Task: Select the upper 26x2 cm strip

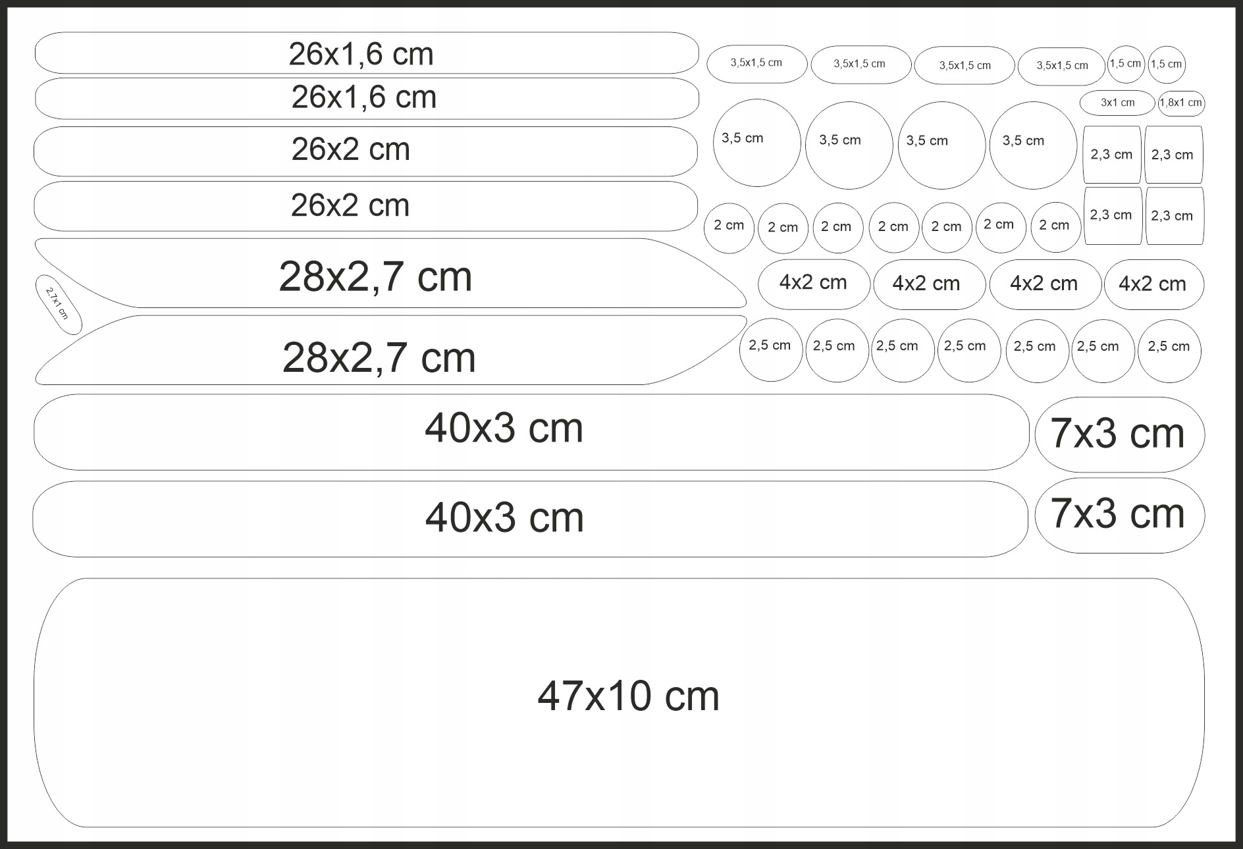Action: pyautogui.click(x=365, y=151)
